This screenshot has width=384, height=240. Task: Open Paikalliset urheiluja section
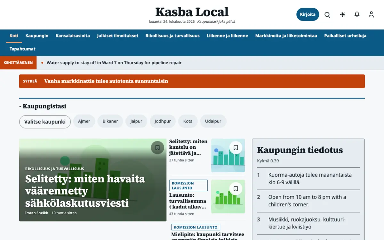[345, 36]
